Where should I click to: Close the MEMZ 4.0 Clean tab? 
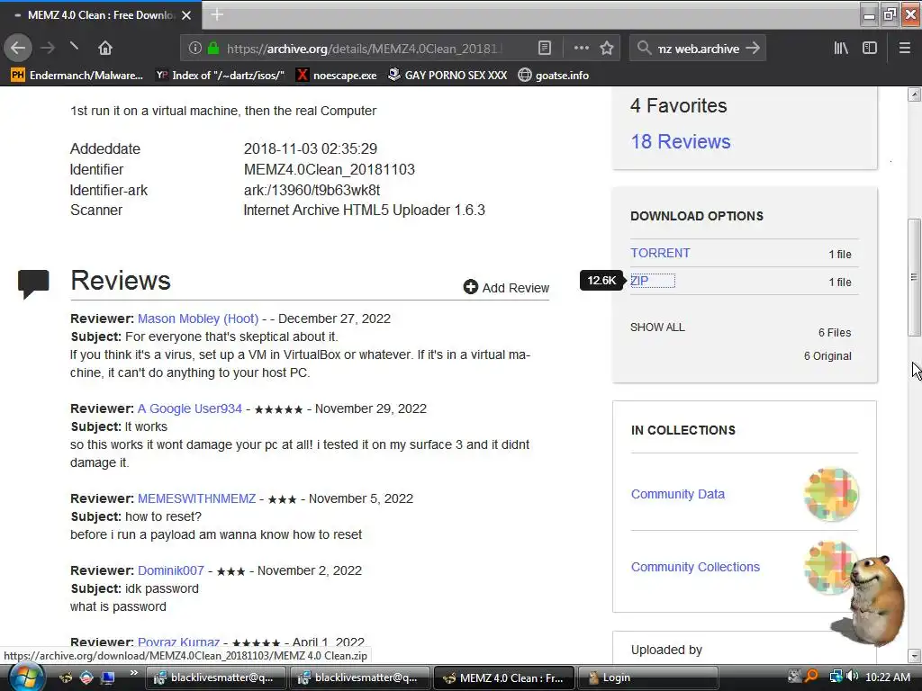tap(186, 15)
